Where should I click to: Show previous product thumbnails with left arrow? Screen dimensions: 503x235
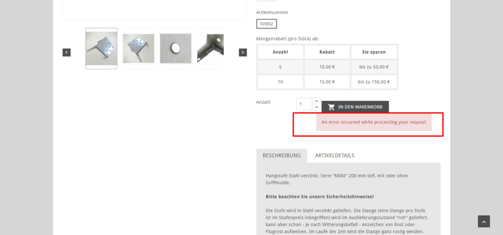pyautogui.click(x=66, y=53)
